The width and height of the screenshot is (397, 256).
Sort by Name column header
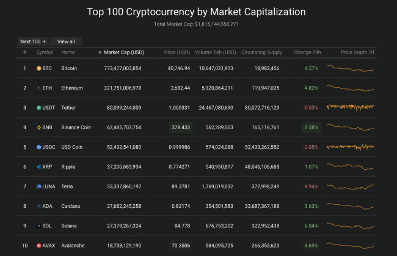pos(68,52)
